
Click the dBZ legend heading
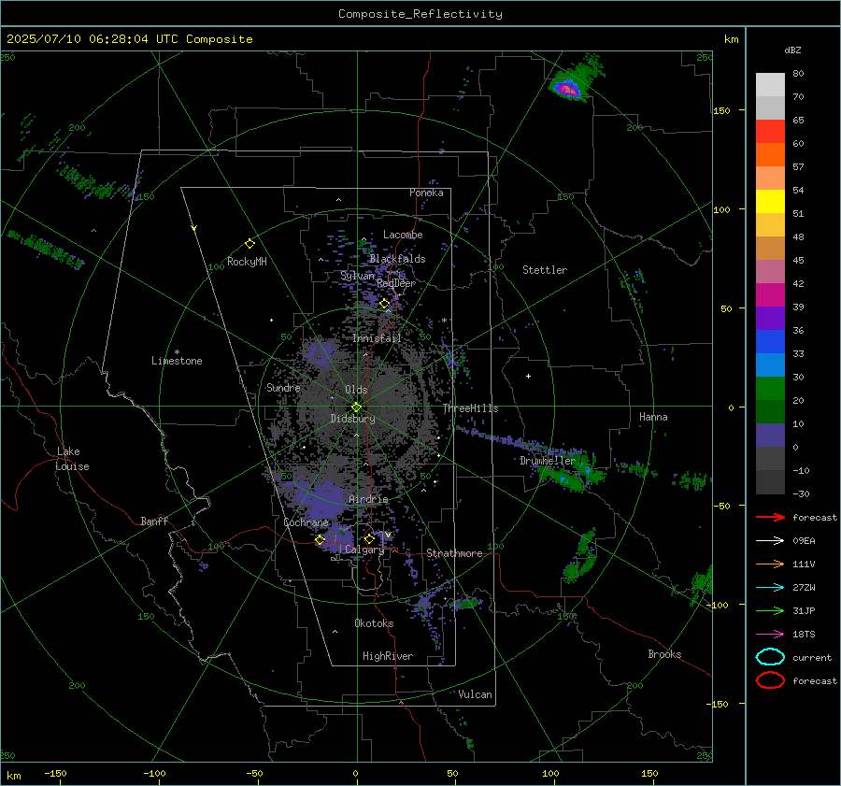792,50
